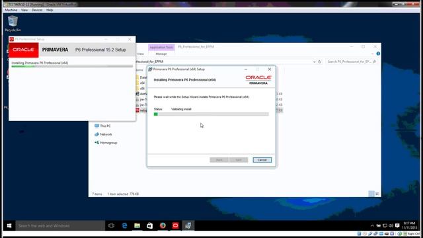
Task: Close the Primavera x64 Setup dialog
Action: (x=270, y=69)
